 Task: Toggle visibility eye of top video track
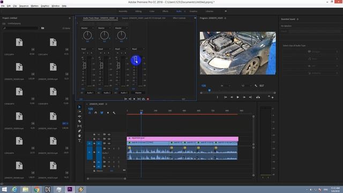(x=109, y=135)
